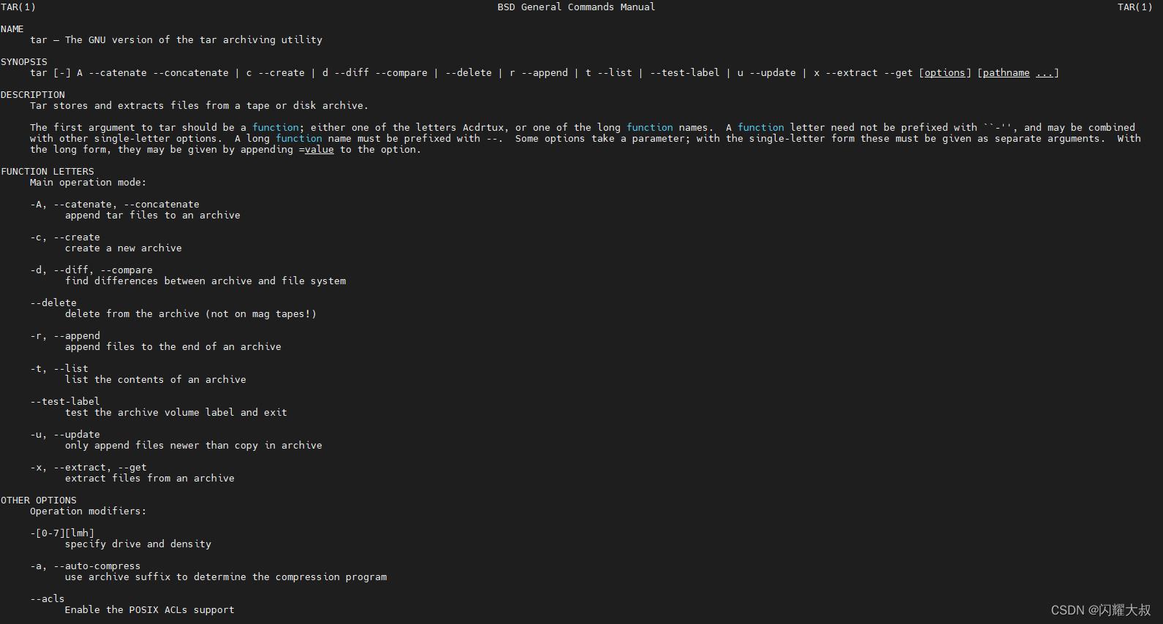The height and width of the screenshot is (624, 1163).
Task: Click 'find differences between archive and file system'
Action: tap(205, 281)
